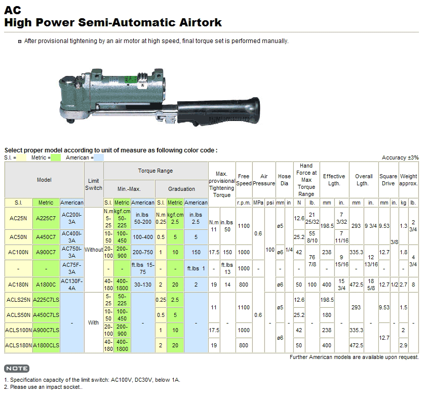This screenshot has width=424, height=402.
Task: Select model cell 'ACLS25N'
Action: [18, 300]
